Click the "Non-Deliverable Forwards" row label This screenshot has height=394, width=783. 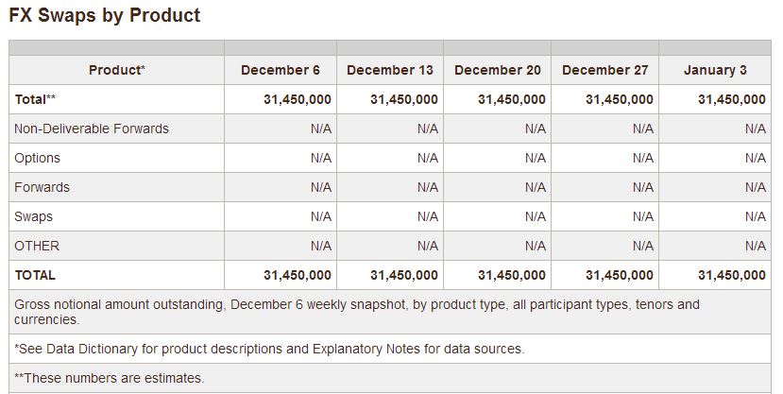tap(92, 128)
